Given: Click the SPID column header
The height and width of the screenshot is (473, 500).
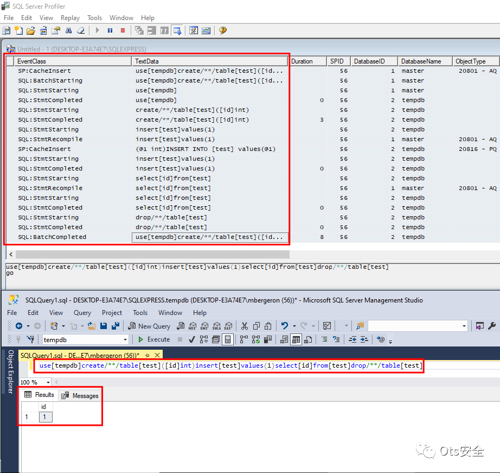Looking at the screenshot, I should click(x=338, y=61).
